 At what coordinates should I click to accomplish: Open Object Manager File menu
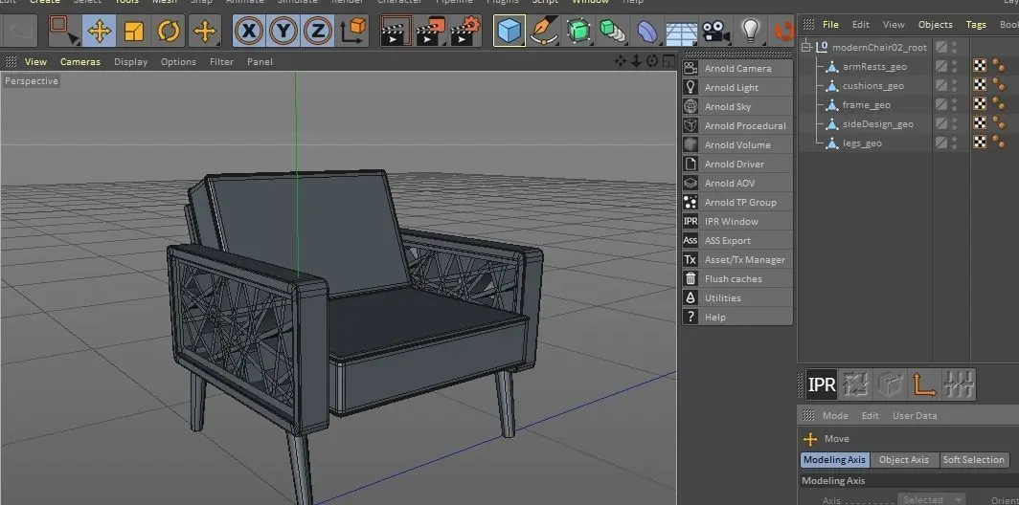(x=830, y=25)
